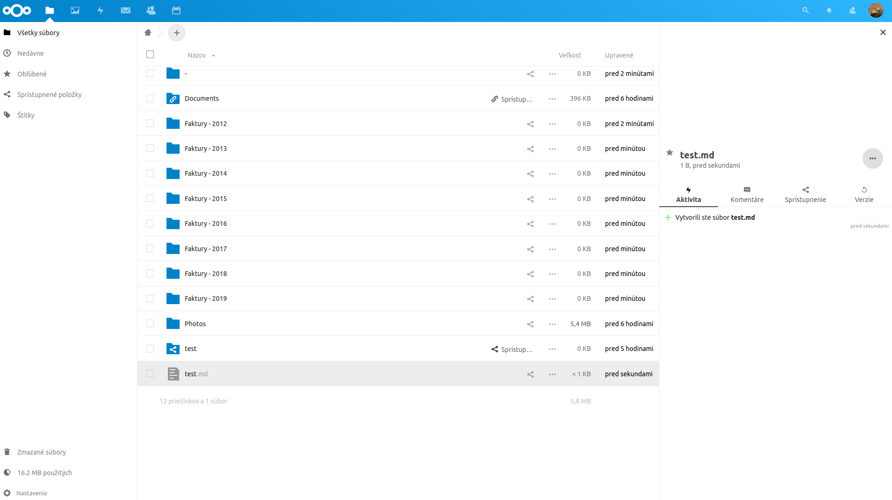This screenshot has height=500, width=892.
Task: Open three-dot menu for Faktury - 2013
Action: pyautogui.click(x=552, y=149)
